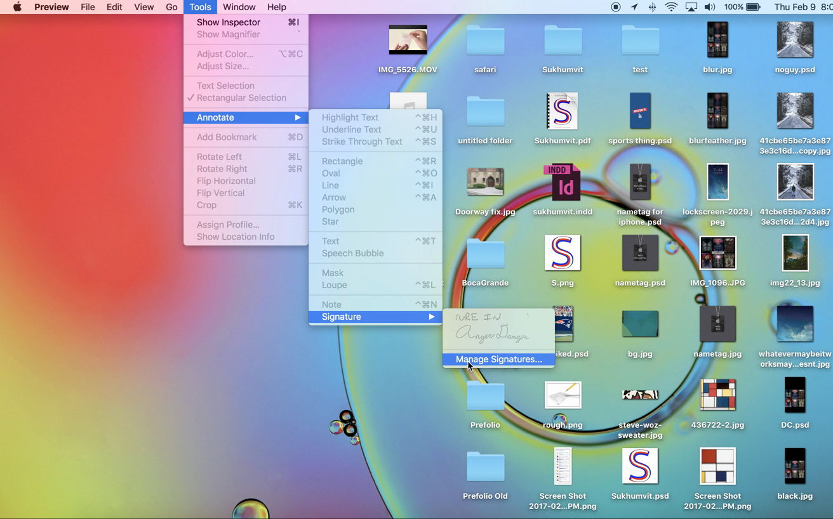Toggle Rectangular Selection checked item
This screenshot has width=833, height=519.
246,98
